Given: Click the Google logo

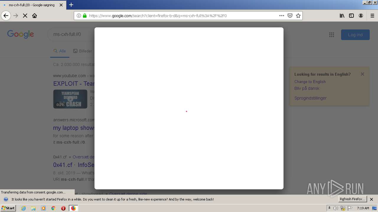Looking at the screenshot, I should click(20, 34).
